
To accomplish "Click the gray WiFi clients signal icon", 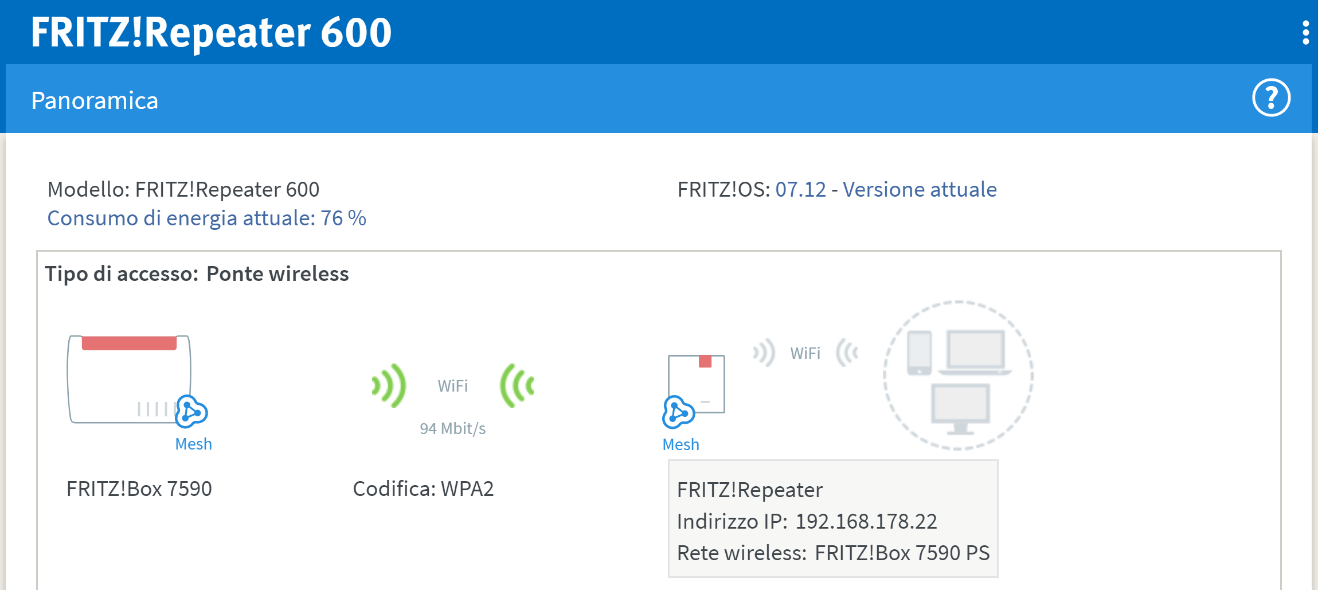I will pyautogui.click(x=805, y=353).
